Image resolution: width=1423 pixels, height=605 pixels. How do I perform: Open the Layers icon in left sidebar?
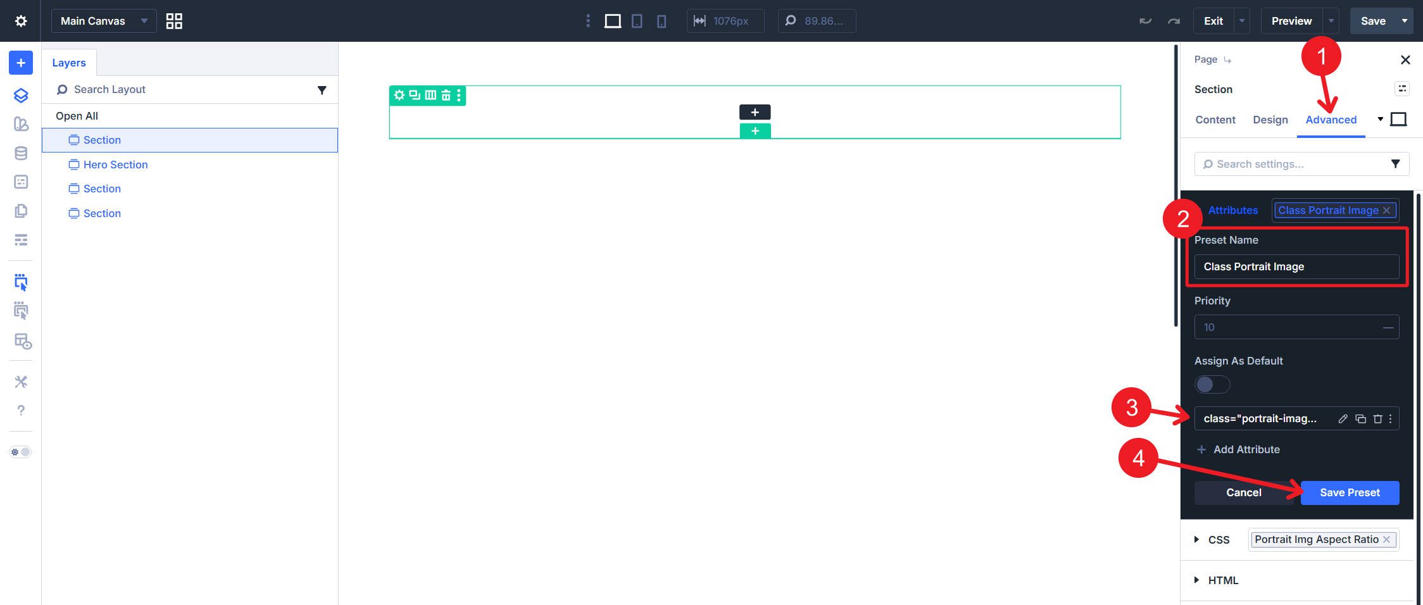[x=20, y=96]
